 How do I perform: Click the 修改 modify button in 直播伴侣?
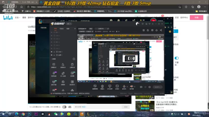pos(91,29)
